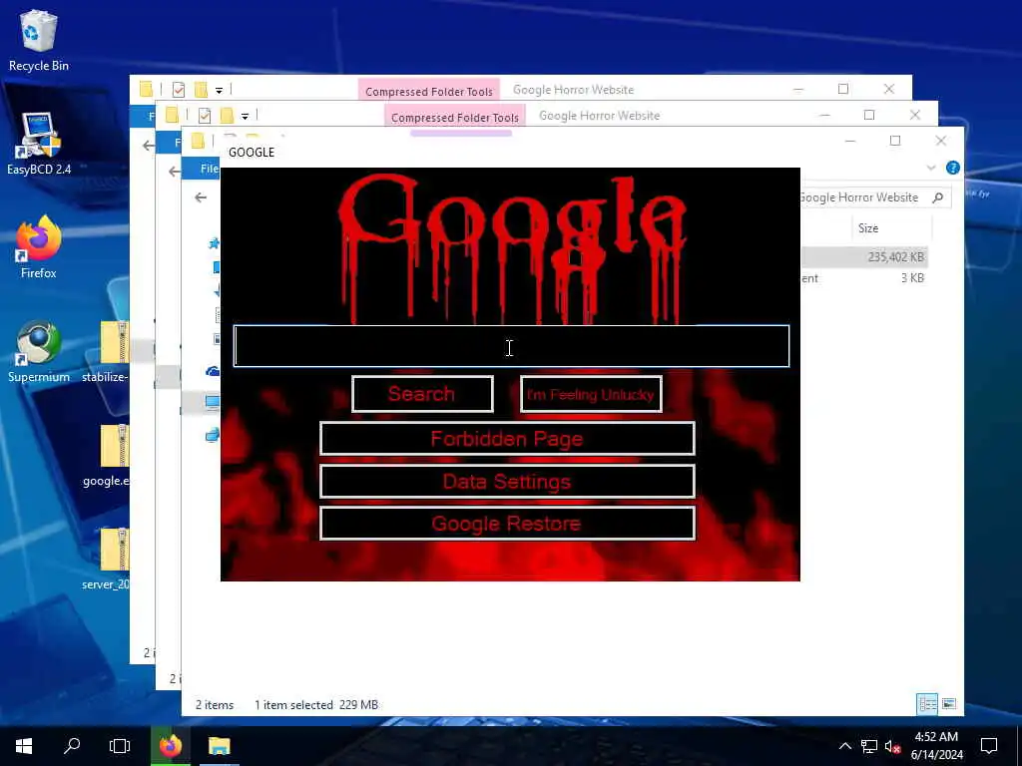Switch to Large icons view in status bar
Image resolution: width=1022 pixels, height=766 pixels.
point(949,703)
